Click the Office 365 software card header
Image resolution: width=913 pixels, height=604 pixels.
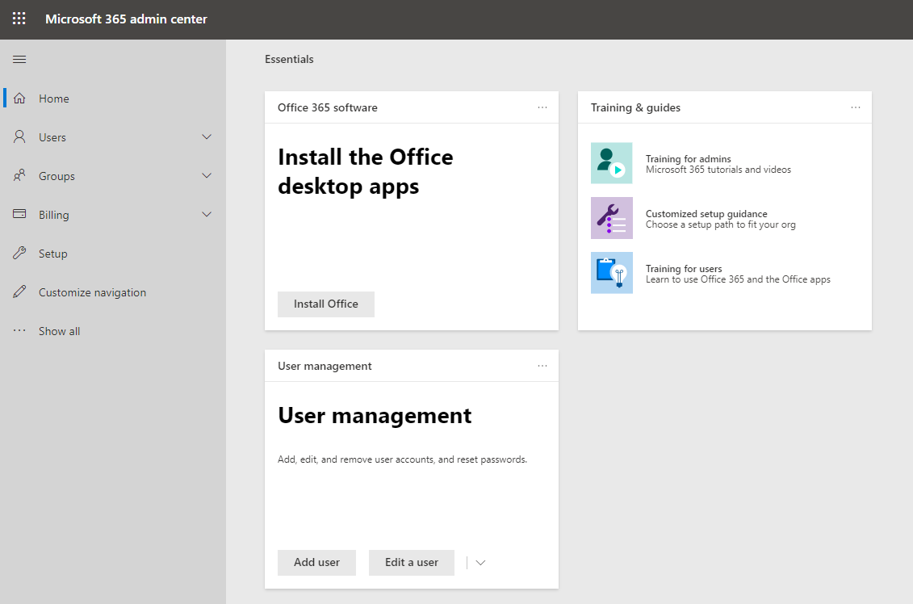coord(327,107)
